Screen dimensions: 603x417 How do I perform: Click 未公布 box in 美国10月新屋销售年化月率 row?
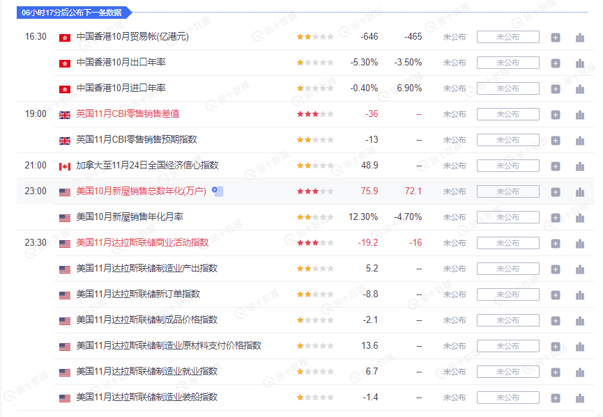point(508,217)
